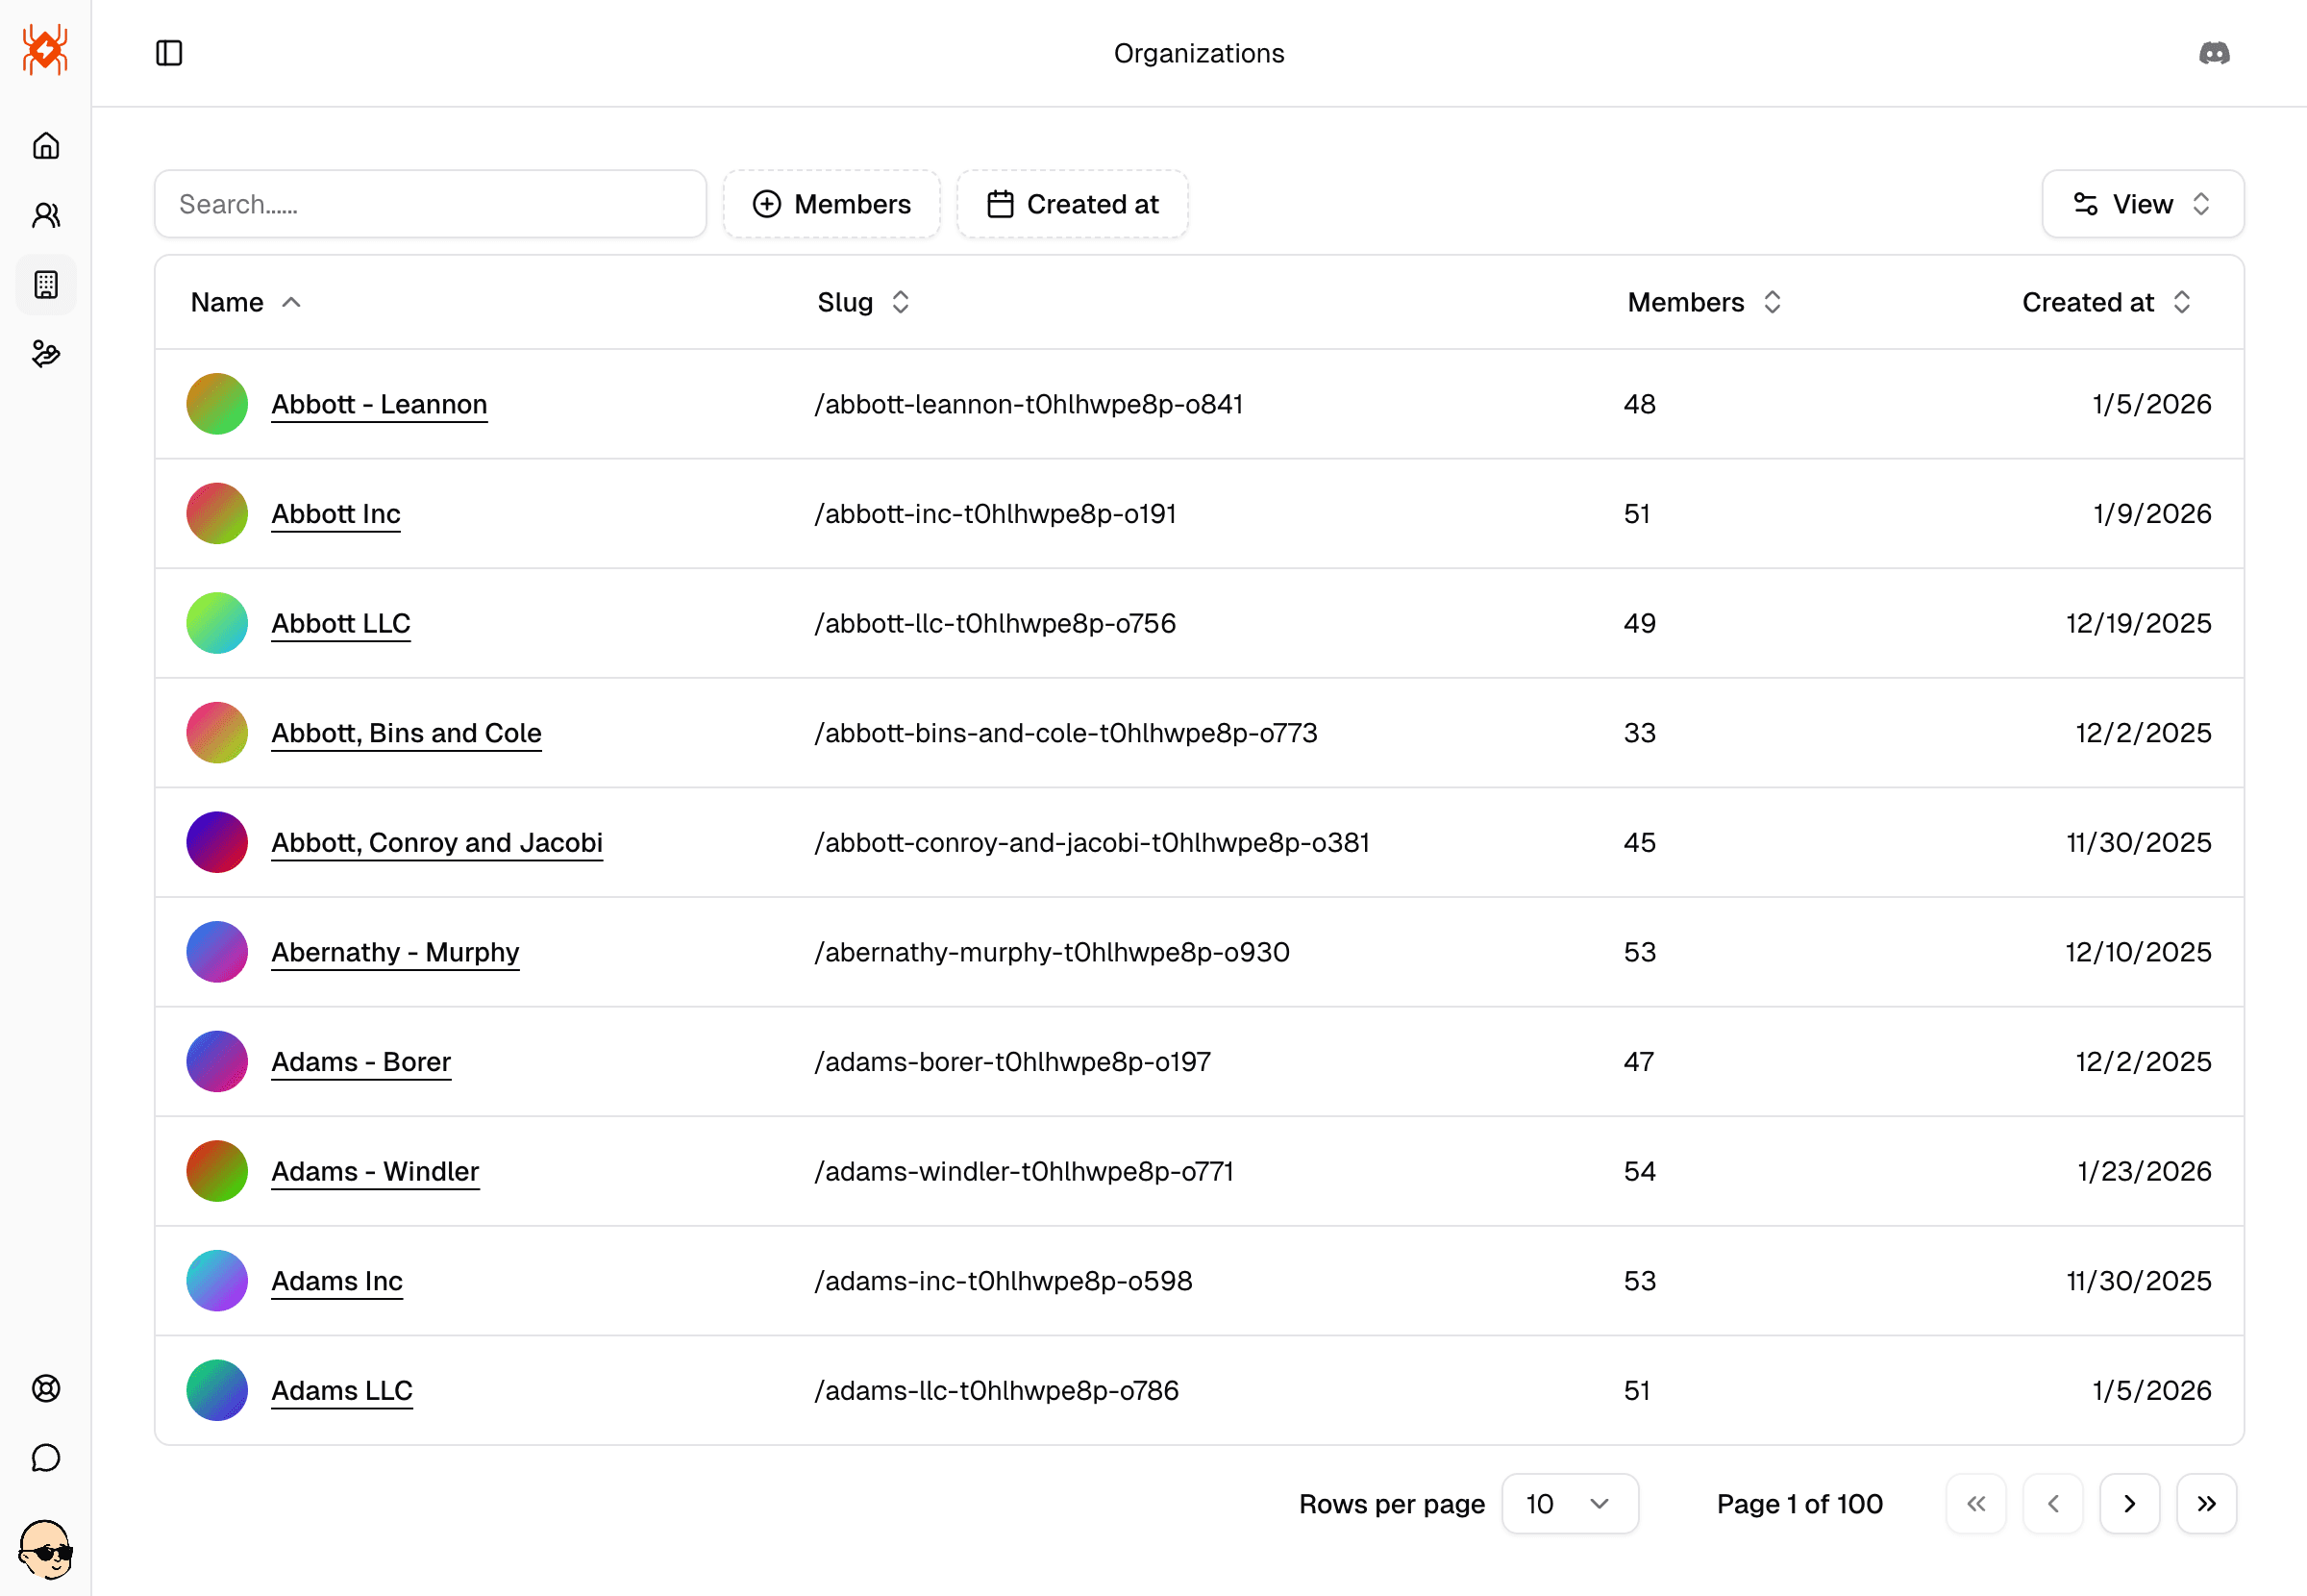2307x1596 pixels.
Task: Sort by the Created at column header
Action: click(x=2105, y=302)
